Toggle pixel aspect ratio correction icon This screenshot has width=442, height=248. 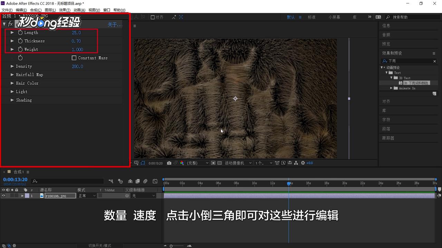[277, 163]
